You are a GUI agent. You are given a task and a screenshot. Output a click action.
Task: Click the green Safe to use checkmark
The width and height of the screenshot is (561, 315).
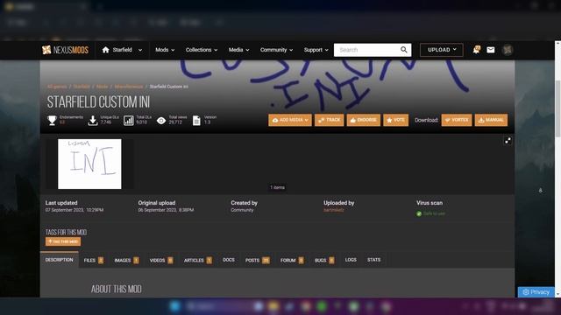[419, 213]
